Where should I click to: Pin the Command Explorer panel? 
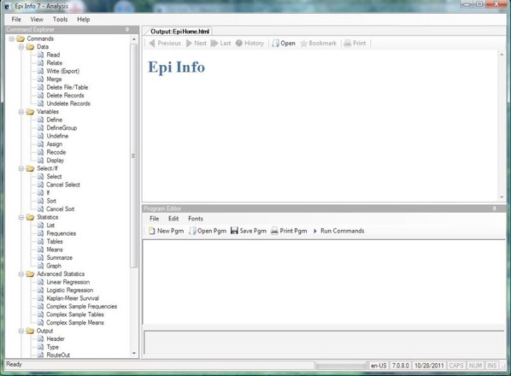pyautogui.click(x=127, y=30)
